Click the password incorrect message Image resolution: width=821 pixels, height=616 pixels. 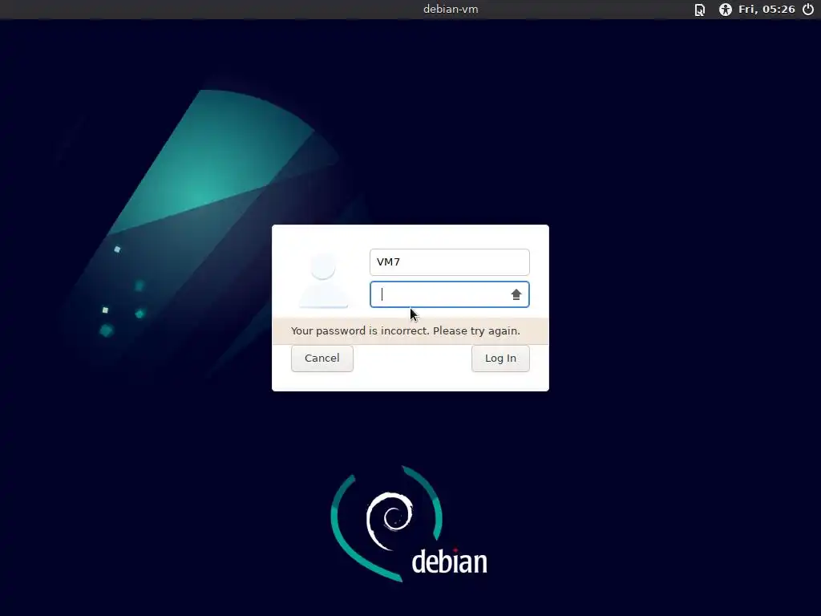pyautogui.click(x=405, y=331)
